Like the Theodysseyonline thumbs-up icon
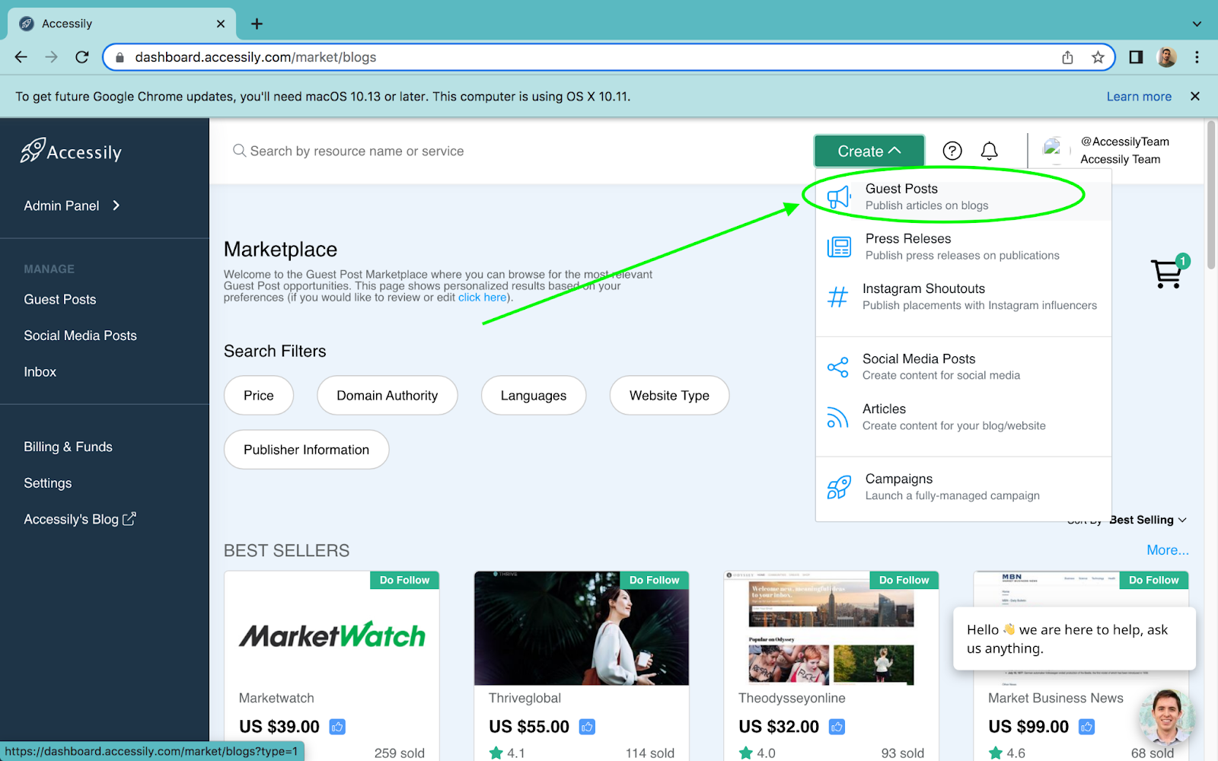The image size is (1218, 761). pos(837,727)
